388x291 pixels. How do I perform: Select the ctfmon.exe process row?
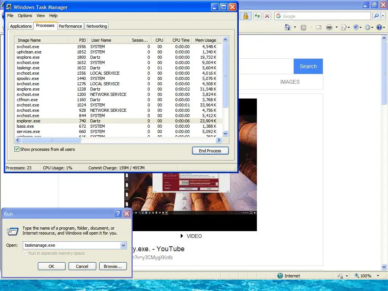coord(119,100)
